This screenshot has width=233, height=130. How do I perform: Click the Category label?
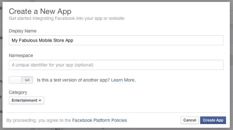tap(18, 92)
